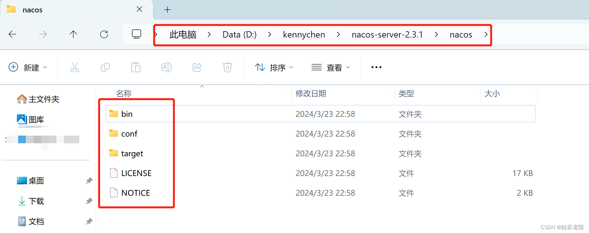Viewport: 589px width, 233px height.
Task: Click the Copy icon in toolbar
Action: point(105,67)
